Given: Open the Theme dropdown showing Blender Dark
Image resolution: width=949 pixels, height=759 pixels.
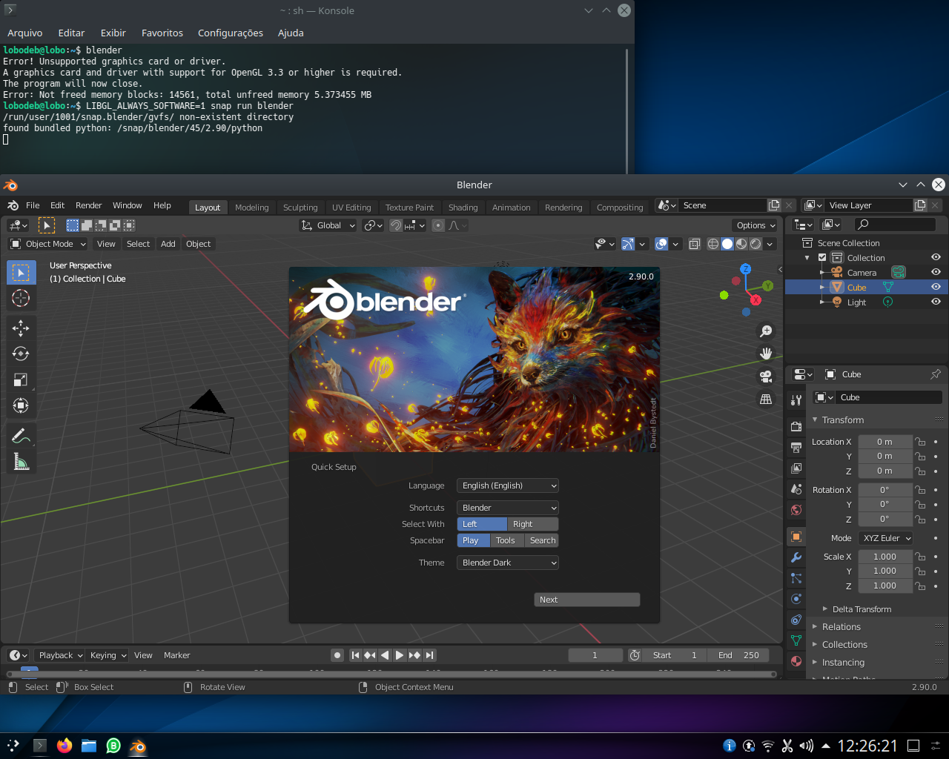Looking at the screenshot, I should pyautogui.click(x=507, y=562).
